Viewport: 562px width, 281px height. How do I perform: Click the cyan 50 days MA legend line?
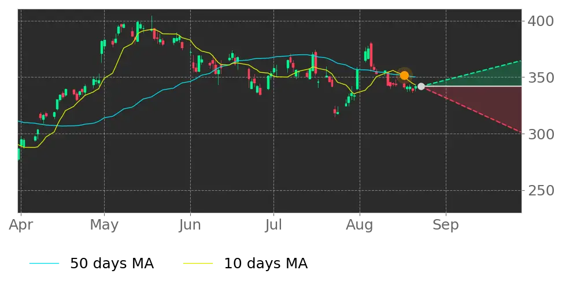[x=44, y=264]
